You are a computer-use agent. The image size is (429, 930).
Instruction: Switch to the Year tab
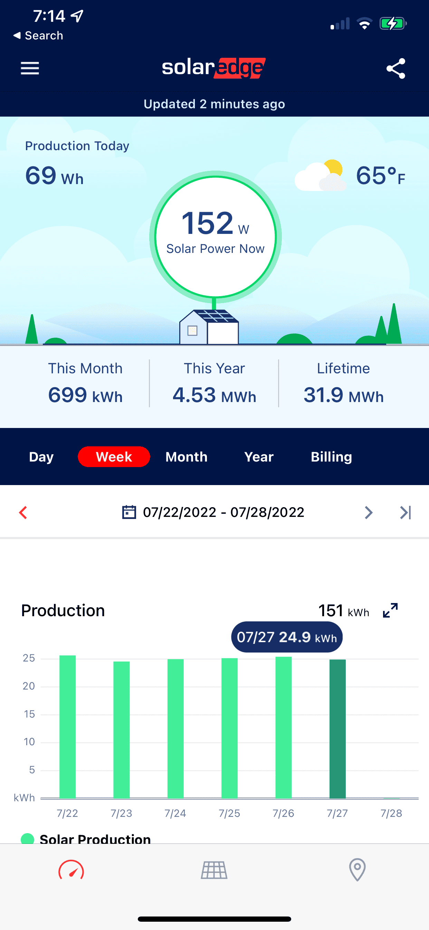click(x=259, y=457)
